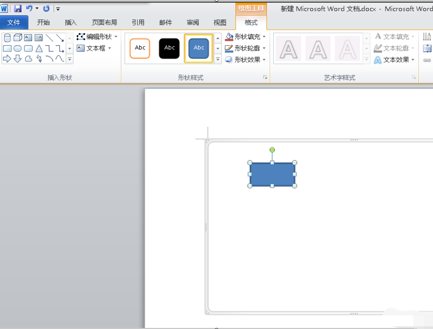Select the cylinder shape in shapes gallery

pos(7,38)
